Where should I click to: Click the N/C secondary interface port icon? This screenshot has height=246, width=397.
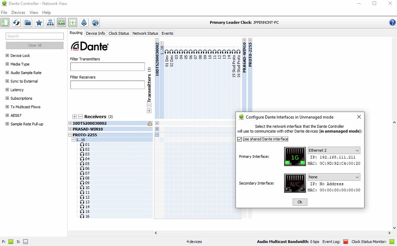coord(295,183)
